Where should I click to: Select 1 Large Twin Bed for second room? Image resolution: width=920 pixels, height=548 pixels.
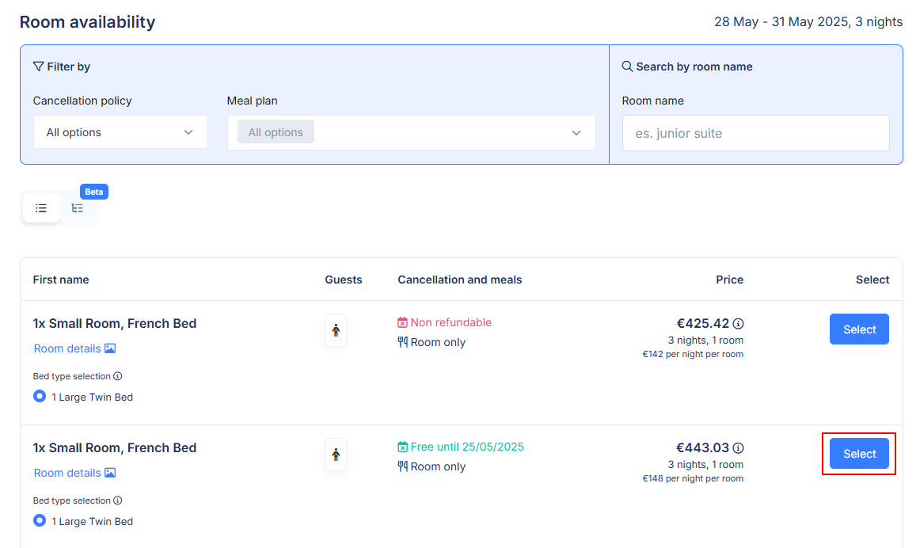40,521
